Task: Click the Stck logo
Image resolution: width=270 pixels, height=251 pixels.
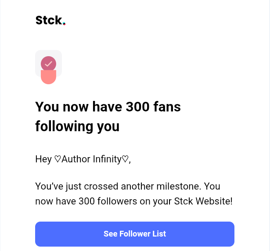Action: [x=50, y=20]
